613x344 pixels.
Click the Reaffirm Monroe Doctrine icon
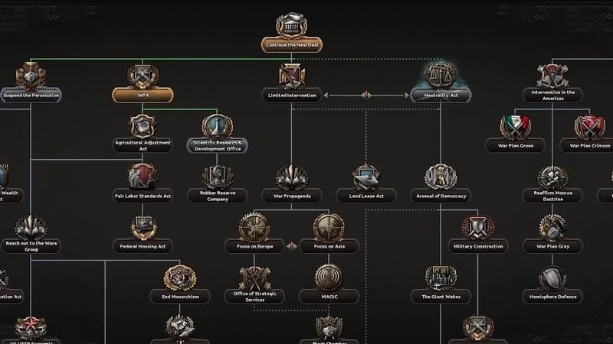[552, 177]
